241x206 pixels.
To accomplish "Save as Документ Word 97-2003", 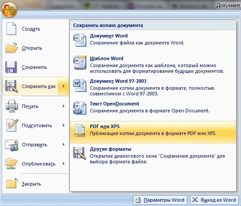I will [x=153, y=87].
